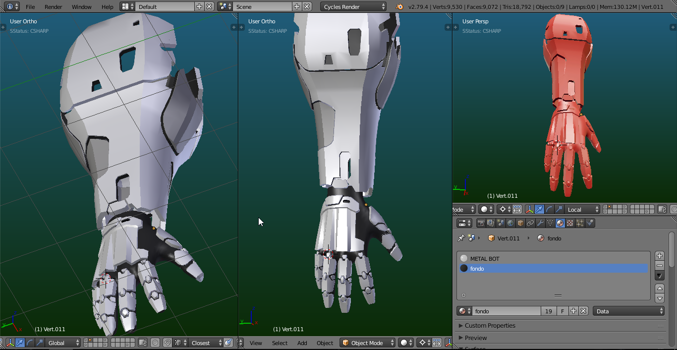Open material specials menu below minus button
The image size is (677, 350).
660,276
